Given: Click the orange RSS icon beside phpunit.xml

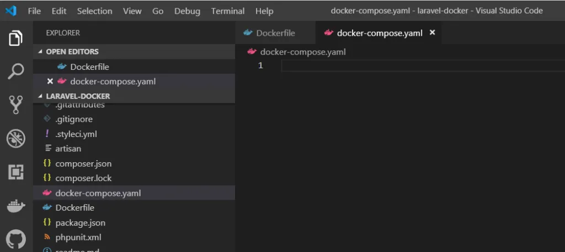Looking at the screenshot, I should [x=47, y=237].
